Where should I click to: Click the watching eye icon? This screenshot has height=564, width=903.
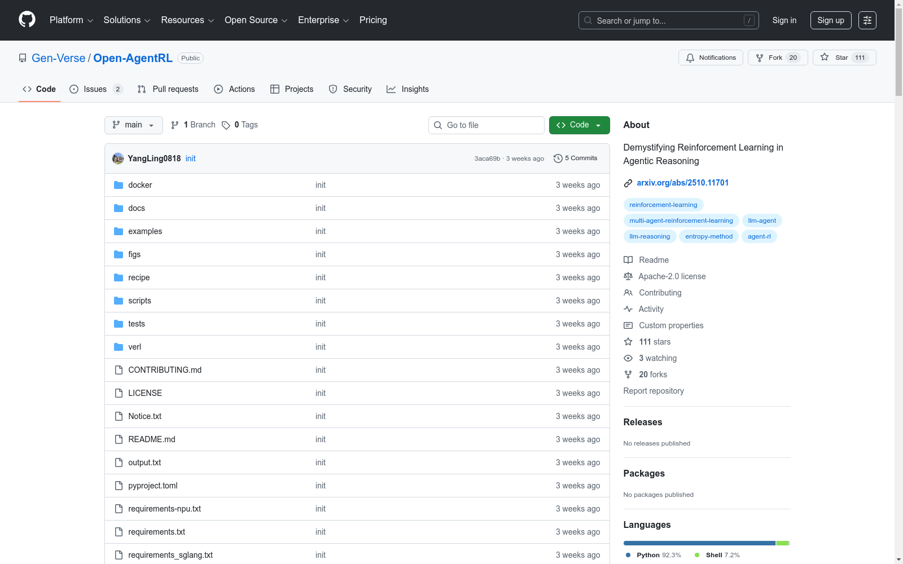tap(628, 358)
